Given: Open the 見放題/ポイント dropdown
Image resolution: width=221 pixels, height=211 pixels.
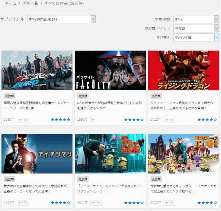Looking at the screenshot, I should point(196,28).
